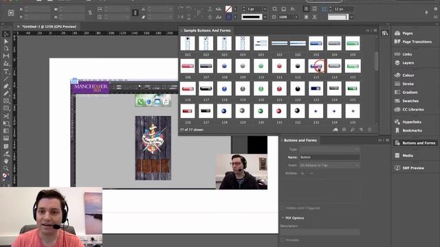Click the stroke weight stepper arrows
Viewport: 440px width, 247px height.
point(244,9)
